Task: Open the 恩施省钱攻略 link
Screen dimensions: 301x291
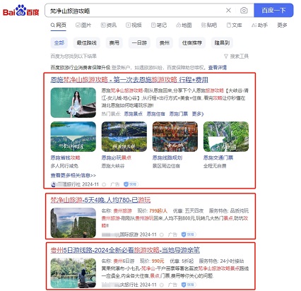Action: click(65, 158)
